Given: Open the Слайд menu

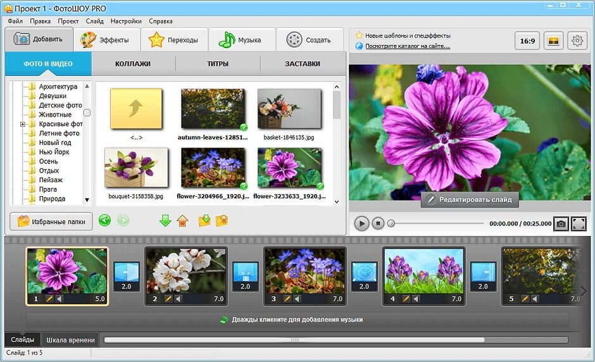Looking at the screenshot, I should [95, 21].
